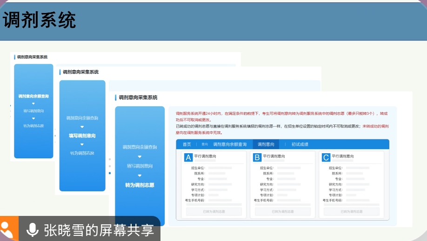Click the blue A badge icon on first card
Image resolution: width=427 pixels, height=241 pixels.
[x=188, y=157]
